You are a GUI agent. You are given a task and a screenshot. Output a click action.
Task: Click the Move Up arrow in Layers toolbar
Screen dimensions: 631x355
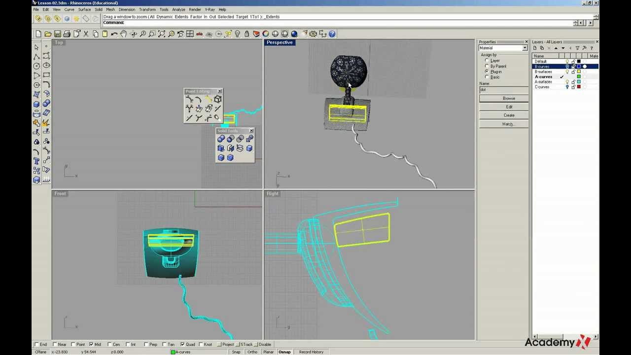(x=556, y=48)
